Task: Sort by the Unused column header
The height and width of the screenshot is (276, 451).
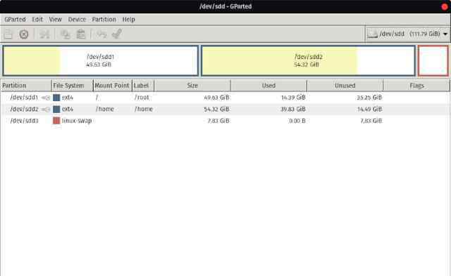Action: pyautogui.click(x=345, y=86)
